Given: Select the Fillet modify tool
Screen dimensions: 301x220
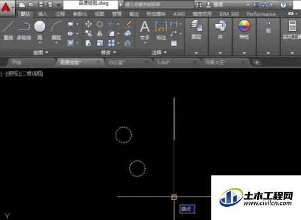Looking at the screenshot, I should (x=111, y=33).
